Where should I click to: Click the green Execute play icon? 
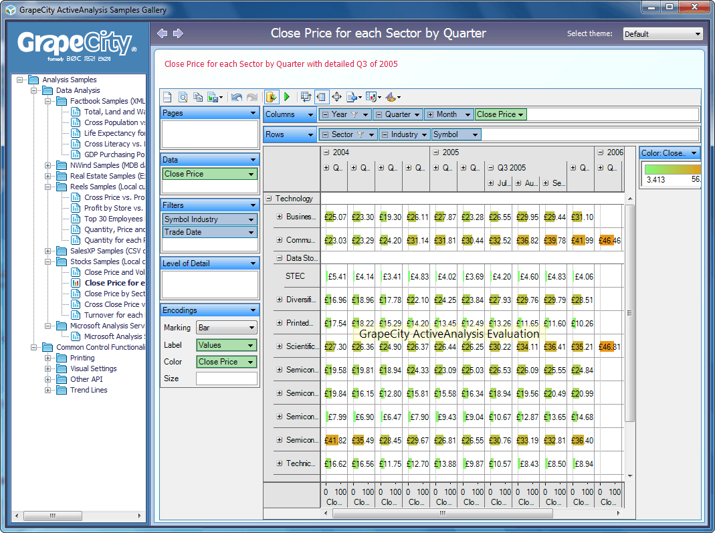pos(287,97)
